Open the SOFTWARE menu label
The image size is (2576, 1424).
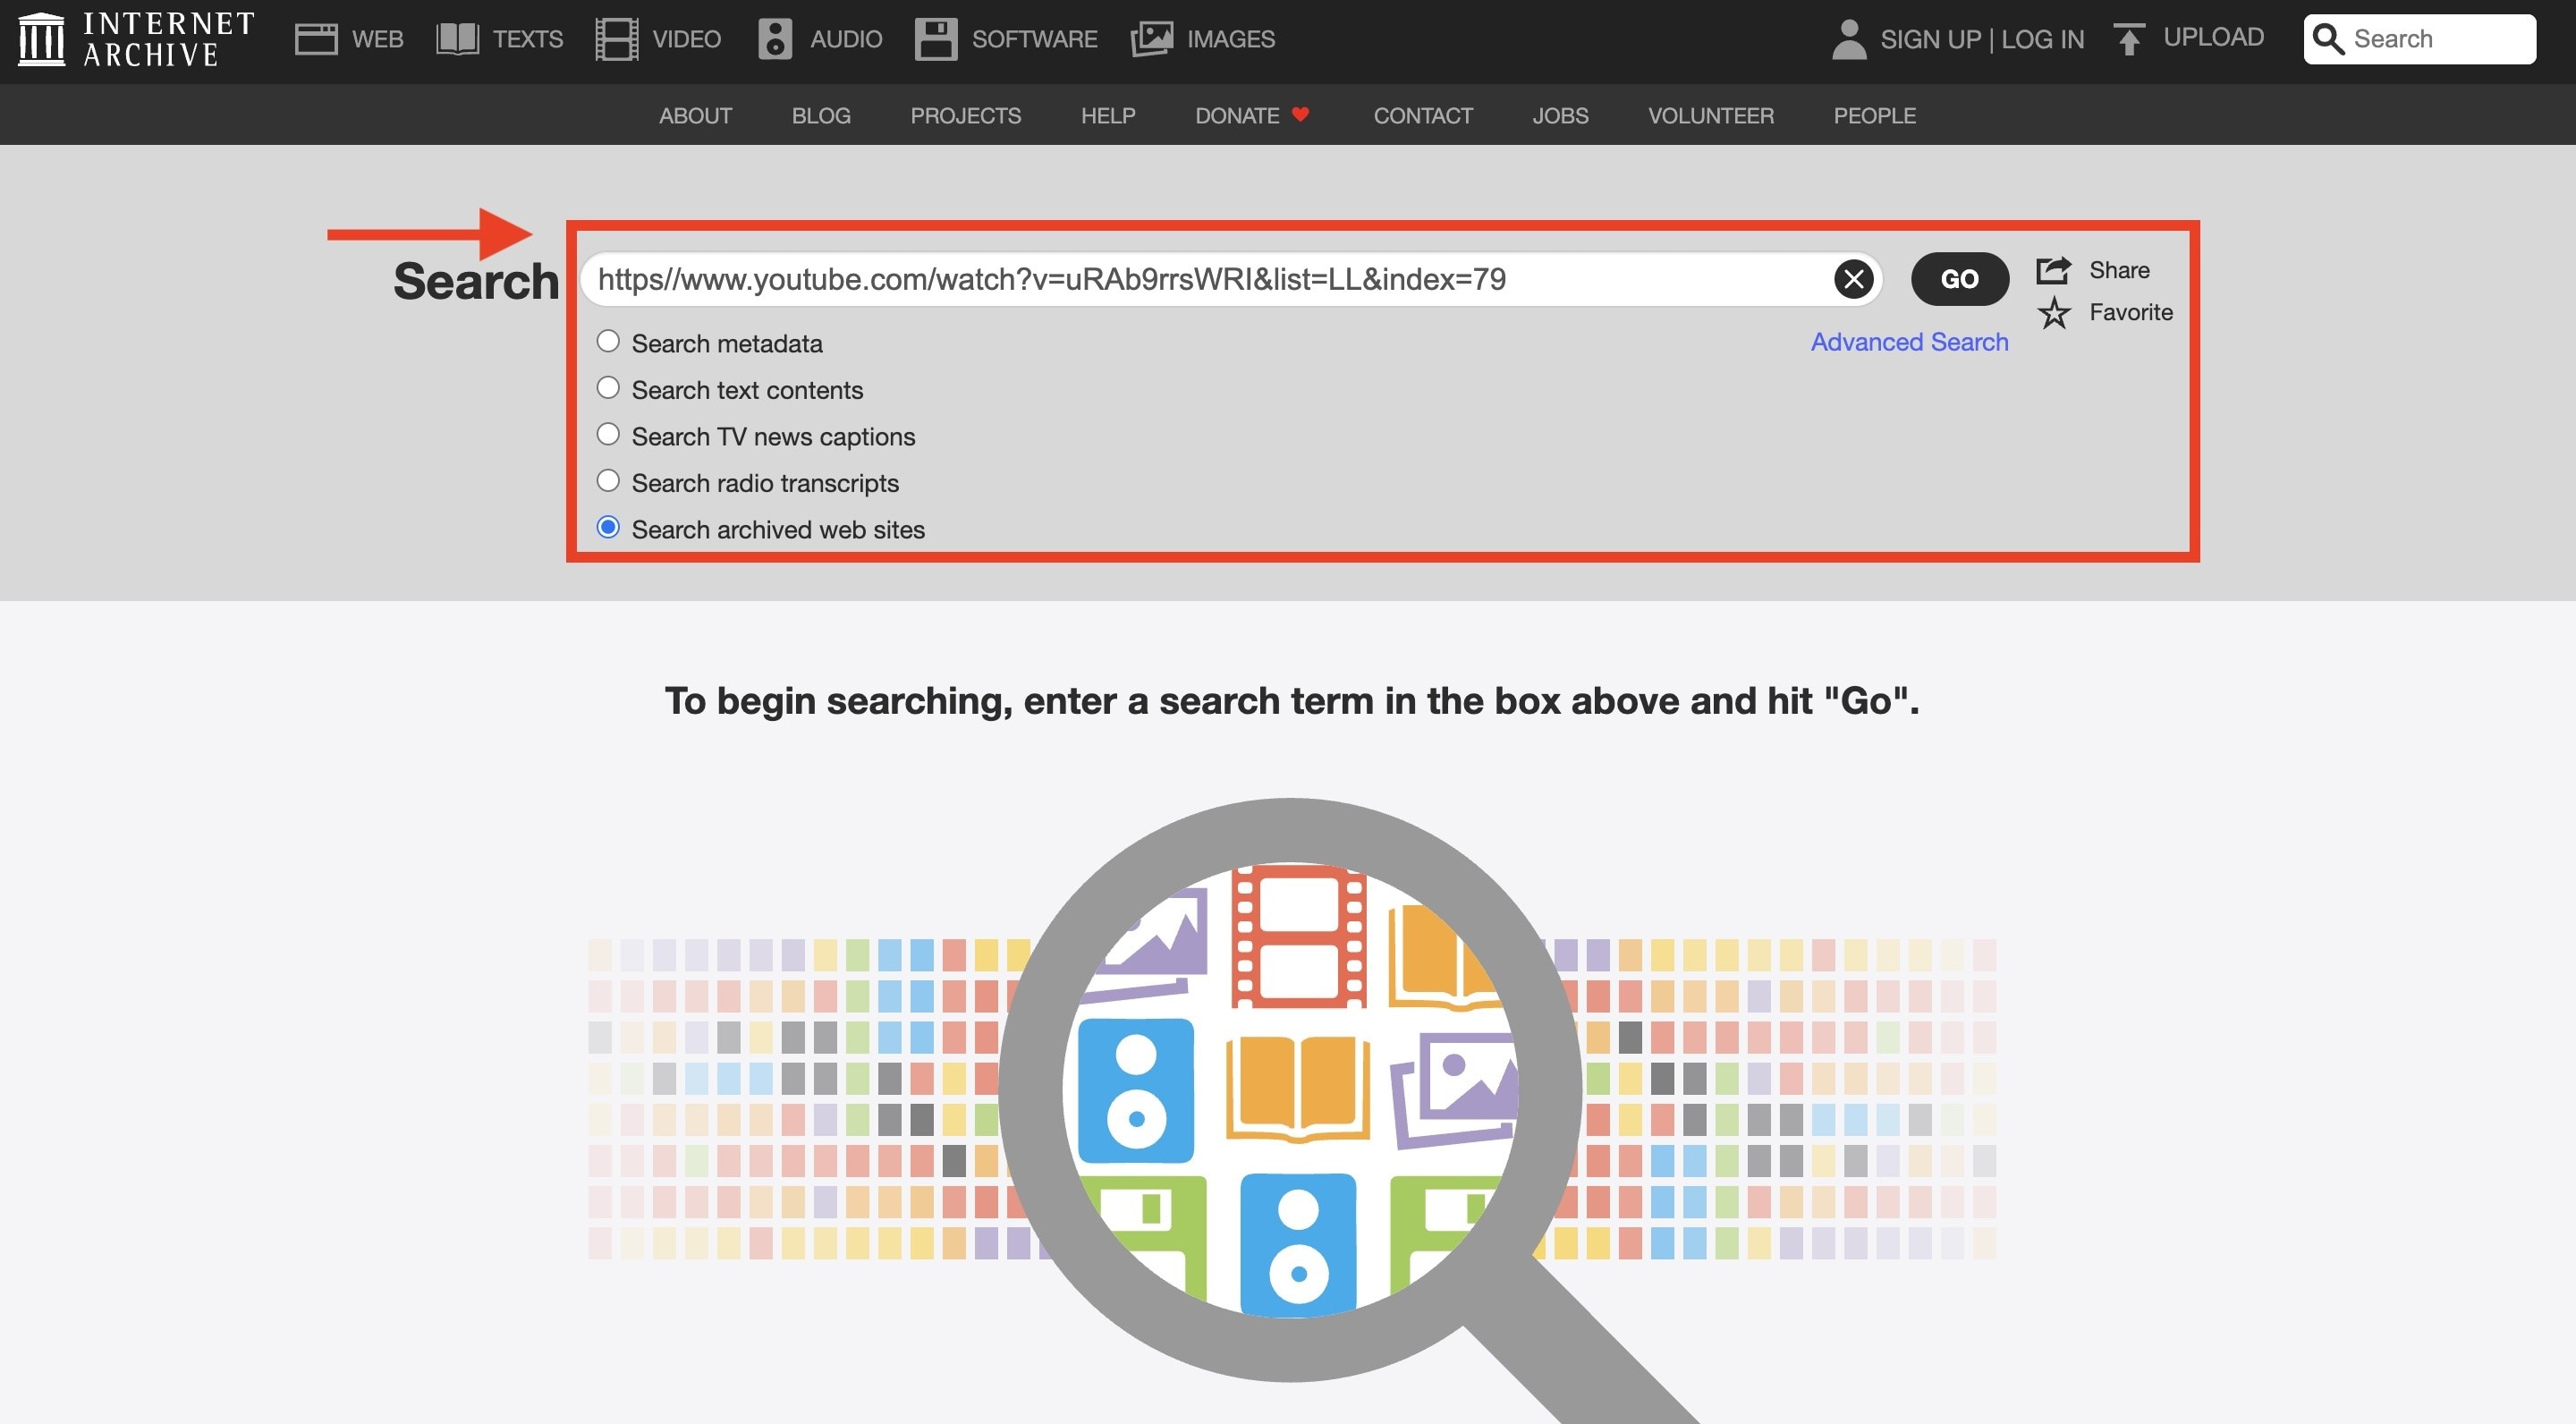point(1035,39)
